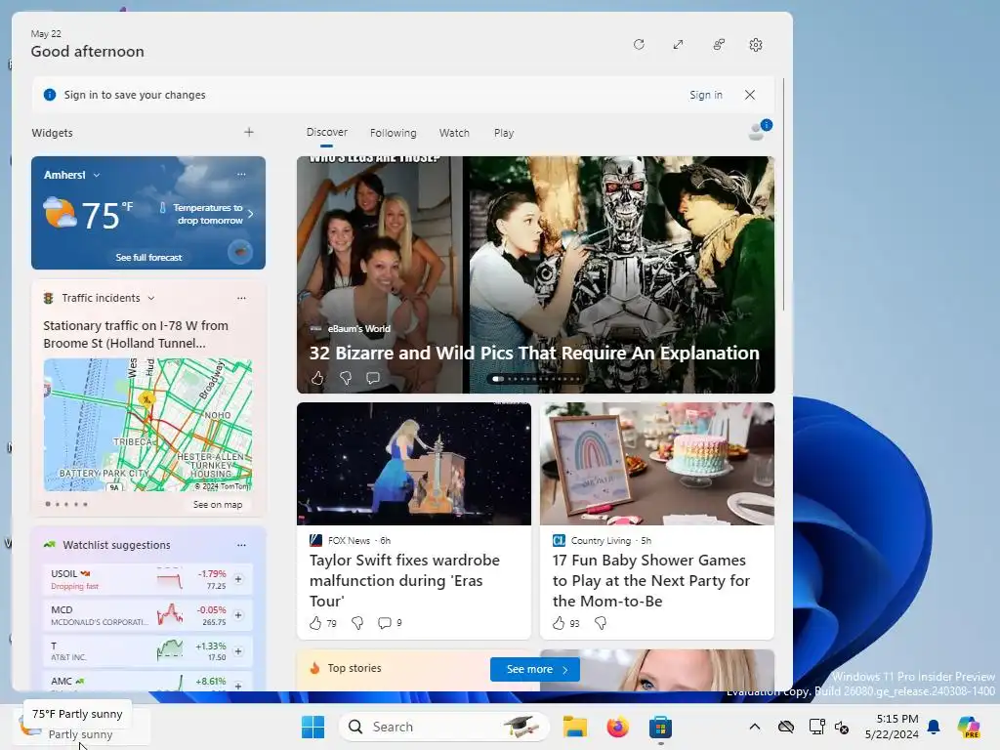This screenshot has height=750, width=1000.
Task: Open Microsoft Store from taskbar
Action: pyautogui.click(x=661, y=727)
